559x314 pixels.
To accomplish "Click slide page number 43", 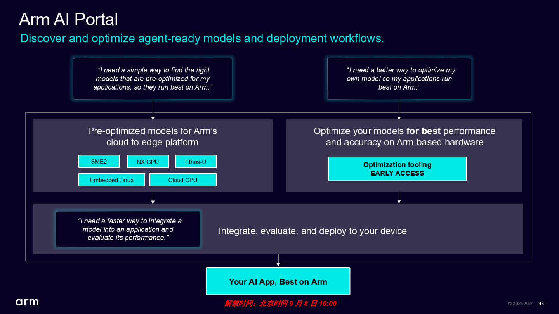I will [x=542, y=304].
